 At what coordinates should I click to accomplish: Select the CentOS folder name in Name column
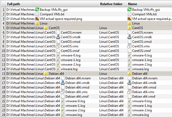138,28
